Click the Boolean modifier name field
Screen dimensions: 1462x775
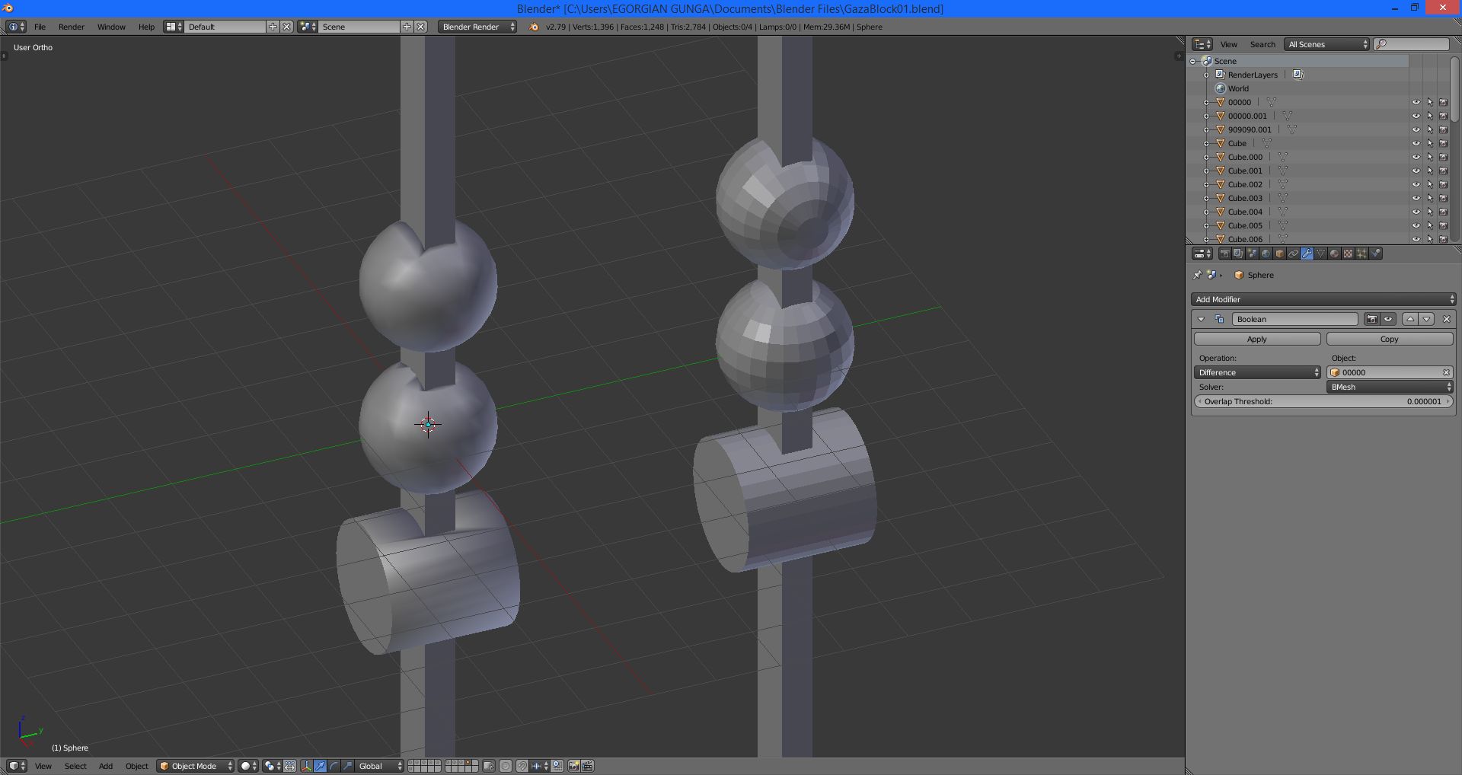[1294, 319]
